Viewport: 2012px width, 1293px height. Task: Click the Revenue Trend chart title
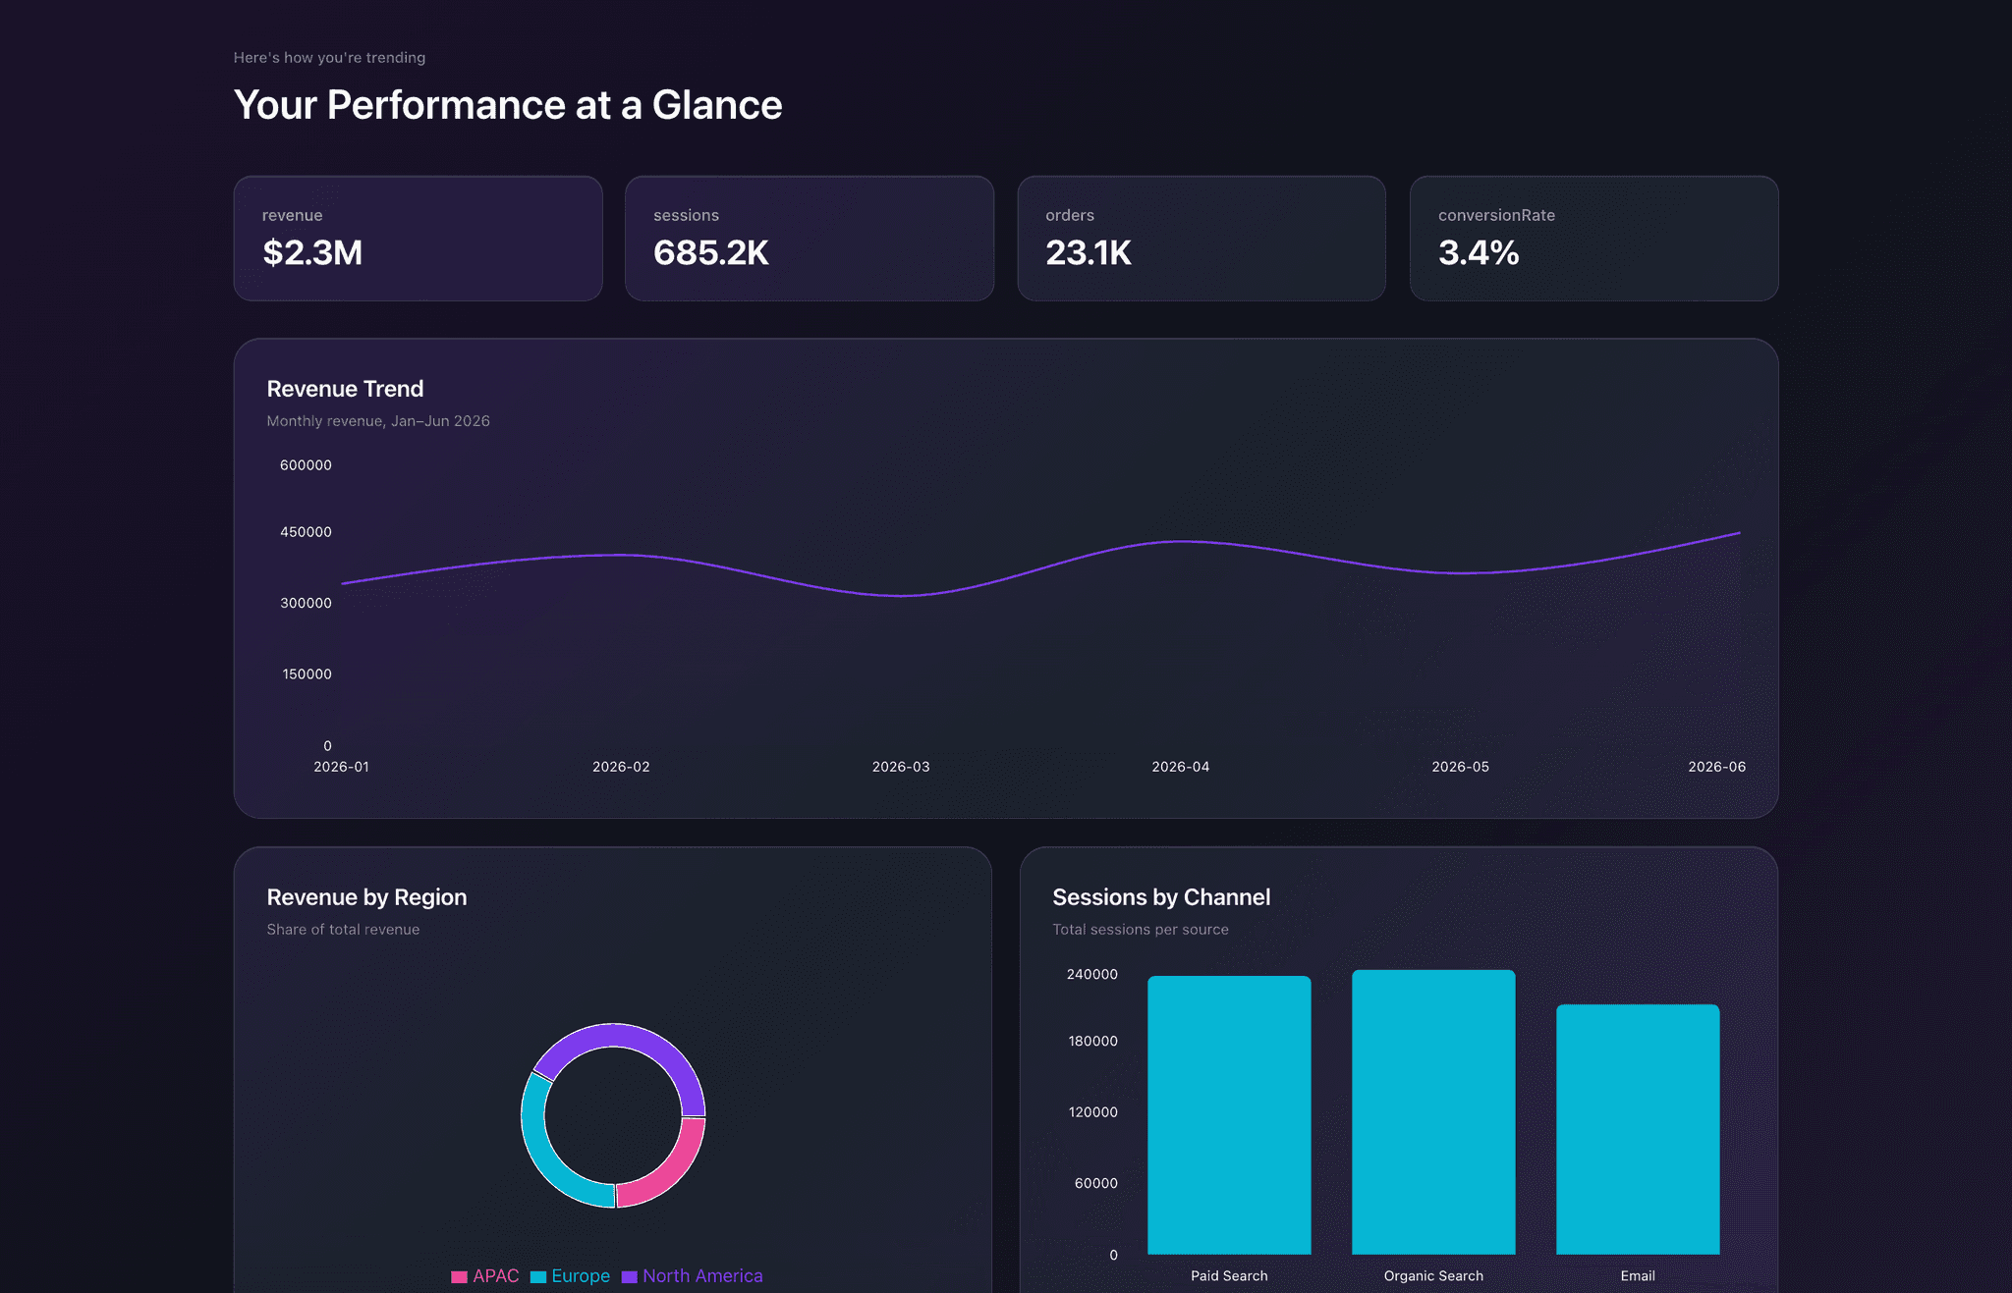[x=345, y=389]
